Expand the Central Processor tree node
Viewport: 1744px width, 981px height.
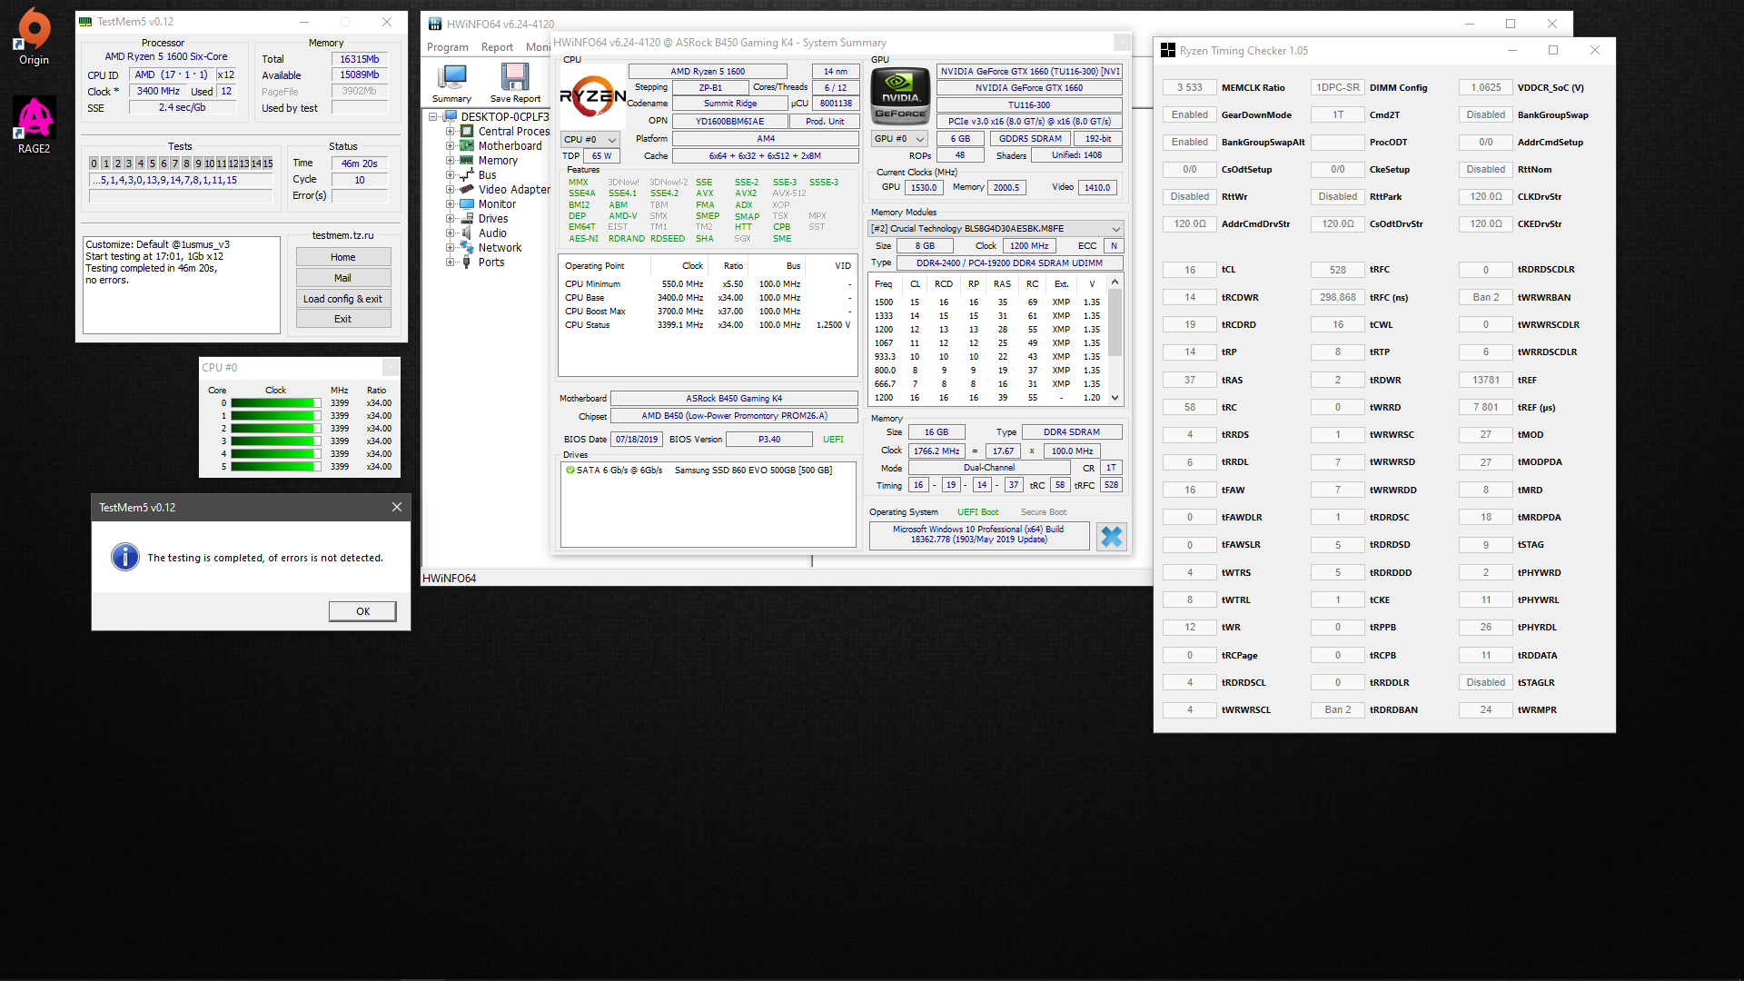tap(450, 132)
